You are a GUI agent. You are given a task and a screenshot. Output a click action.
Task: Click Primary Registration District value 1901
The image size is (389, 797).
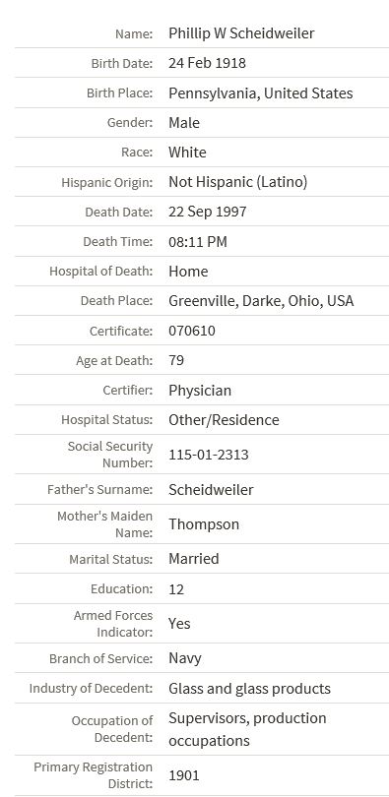[184, 775]
